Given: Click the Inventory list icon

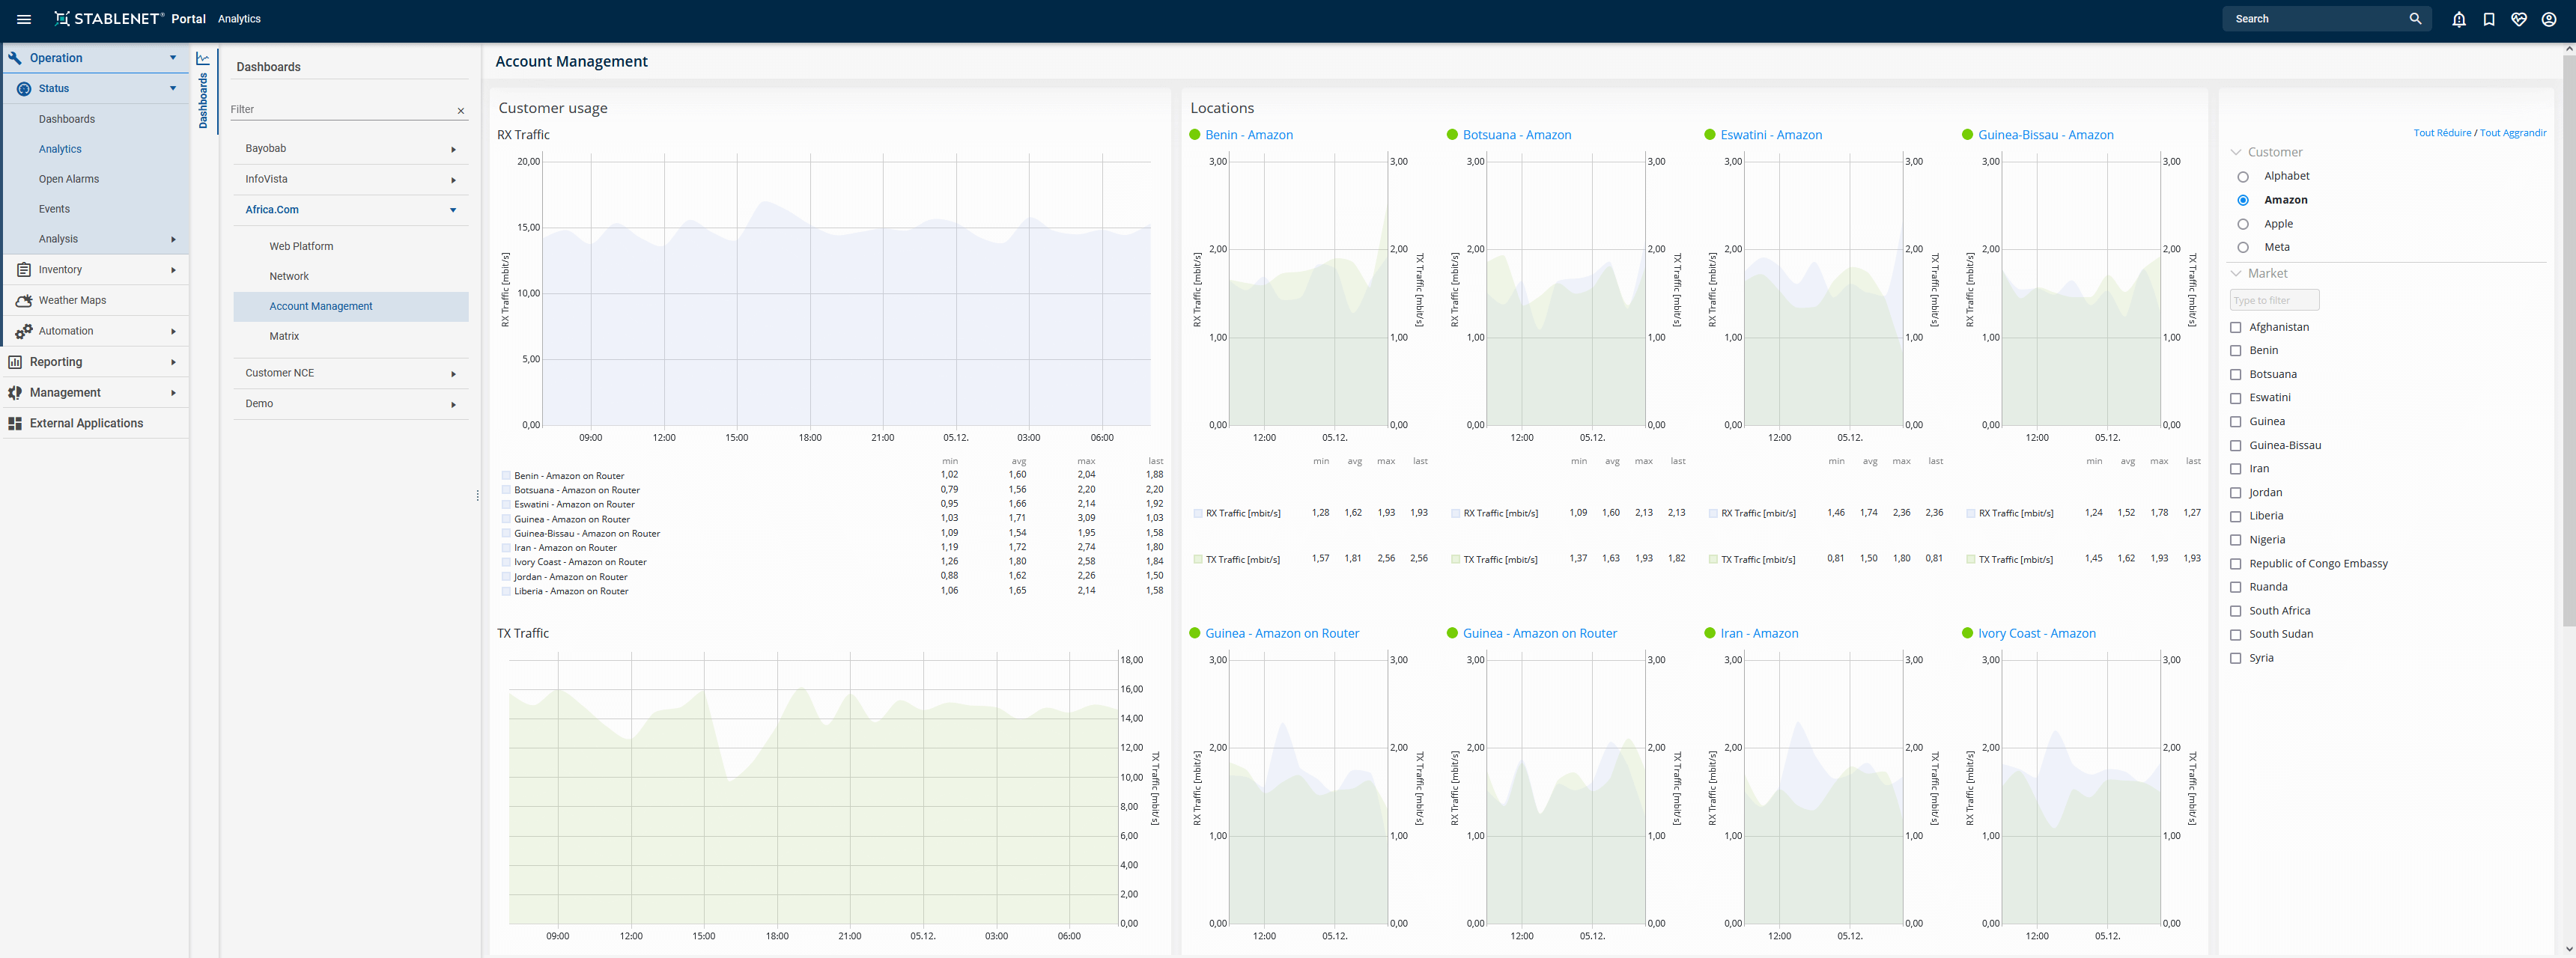Looking at the screenshot, I should pos(24,269).
